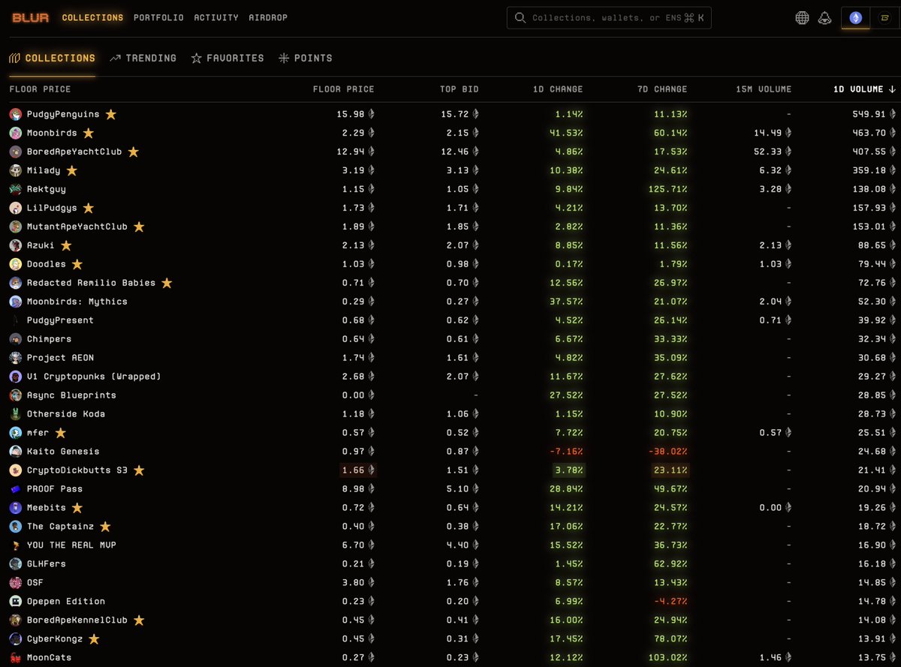The image size is (901, 667).
Task: Click the Milady avatar icon
Action: coord(16,170)
